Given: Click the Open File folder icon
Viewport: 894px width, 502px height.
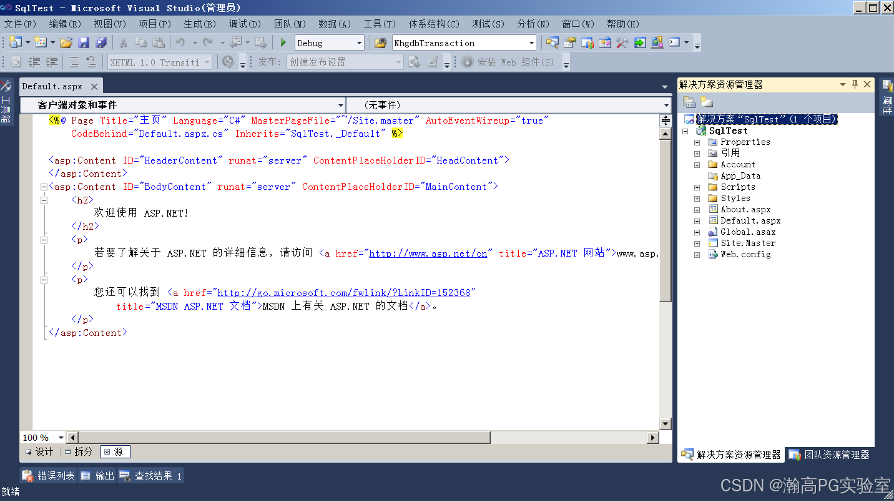Looking at the screenshot, I should 66,42.
